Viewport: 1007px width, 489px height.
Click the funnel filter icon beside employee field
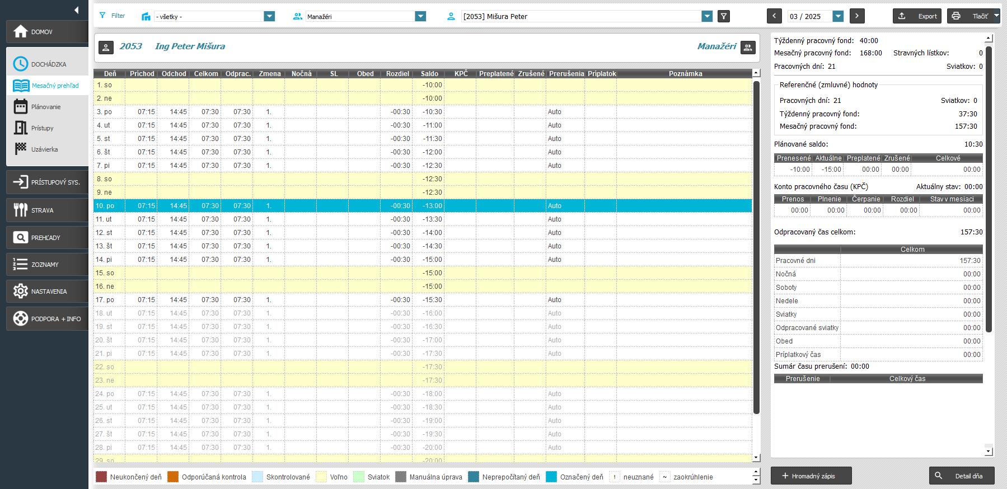(x=724, y=16)
